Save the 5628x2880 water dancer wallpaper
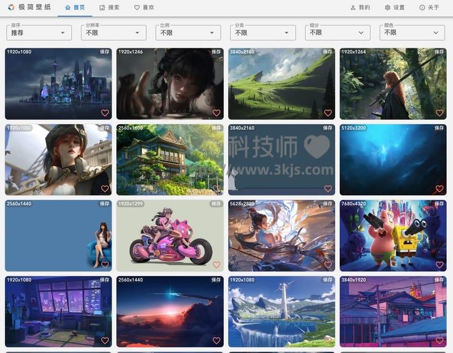 click(328, 203)
